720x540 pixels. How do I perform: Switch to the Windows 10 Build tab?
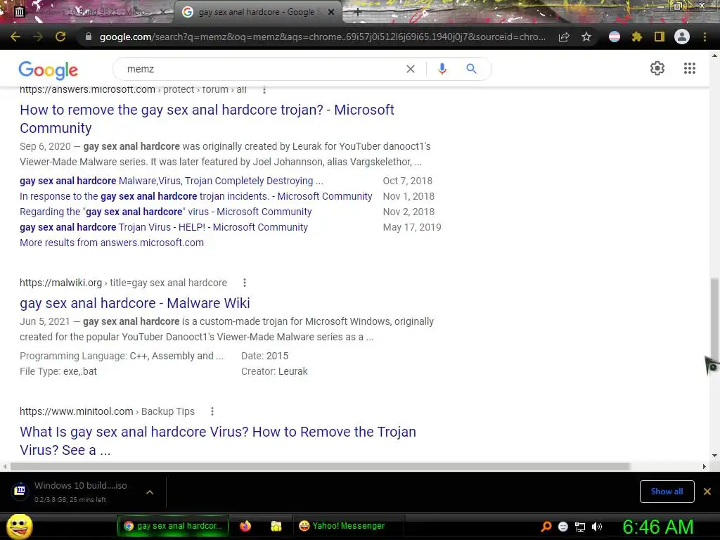pyautogui.click(x=92, y=13)
